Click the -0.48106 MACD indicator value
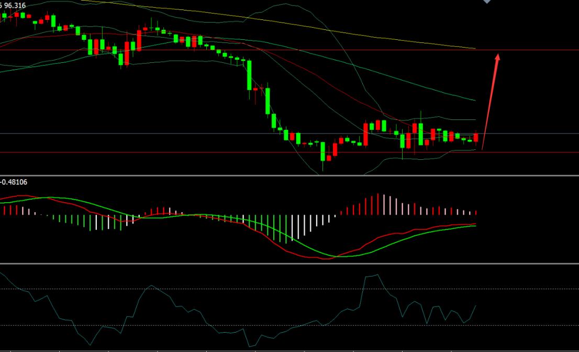579x352 pixels. pos(14,182)
